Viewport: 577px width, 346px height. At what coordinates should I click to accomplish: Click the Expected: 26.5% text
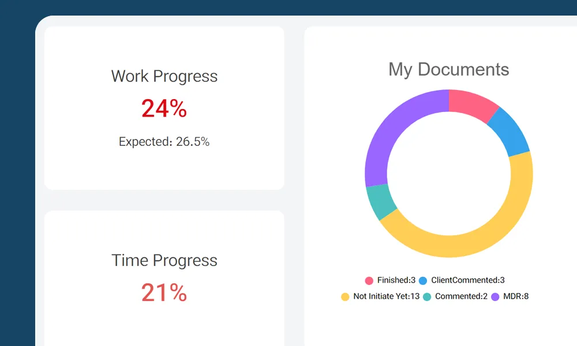(x=164, y=141)
